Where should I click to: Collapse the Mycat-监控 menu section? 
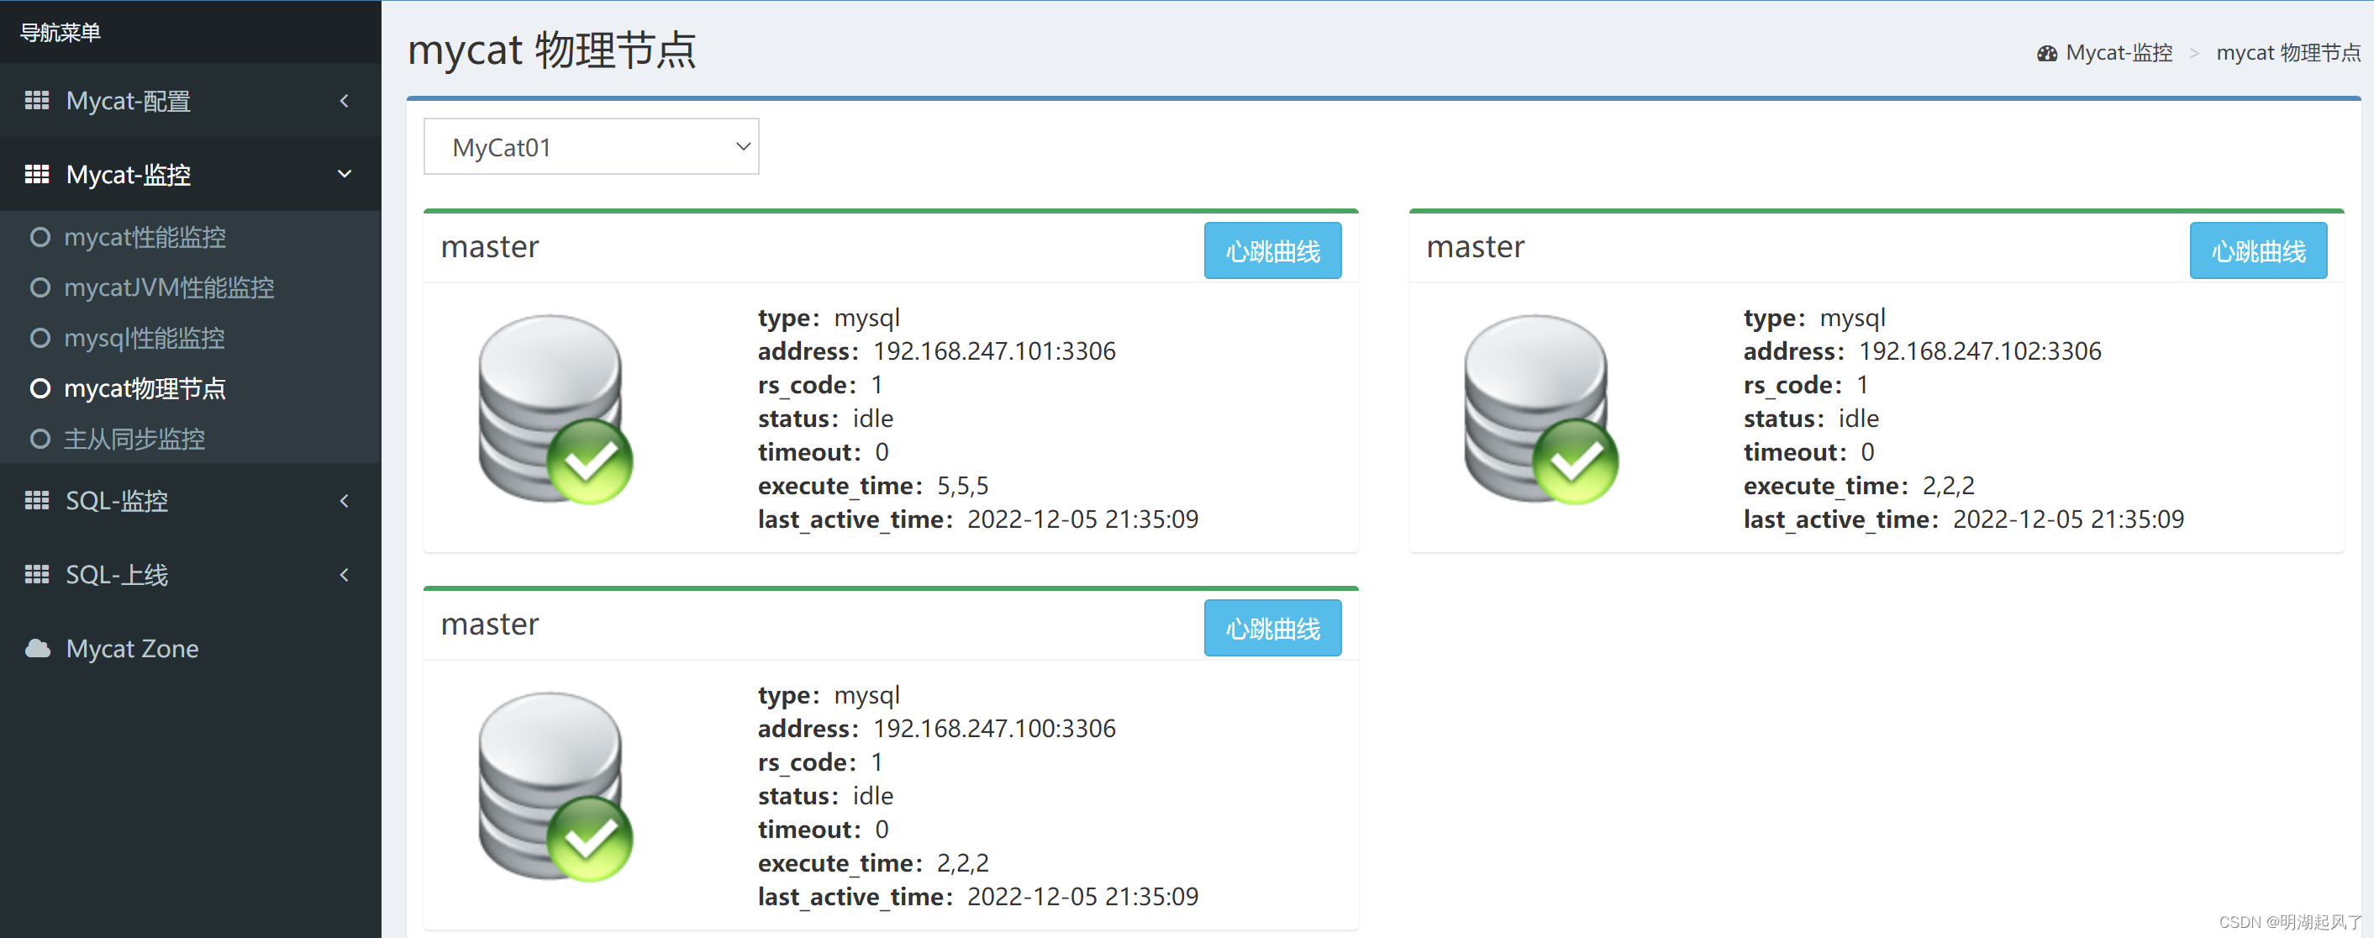[x=345, y=173]
